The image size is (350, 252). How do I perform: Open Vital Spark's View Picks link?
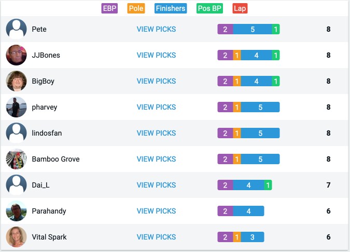pyautogui.click(x=156, y=237)
